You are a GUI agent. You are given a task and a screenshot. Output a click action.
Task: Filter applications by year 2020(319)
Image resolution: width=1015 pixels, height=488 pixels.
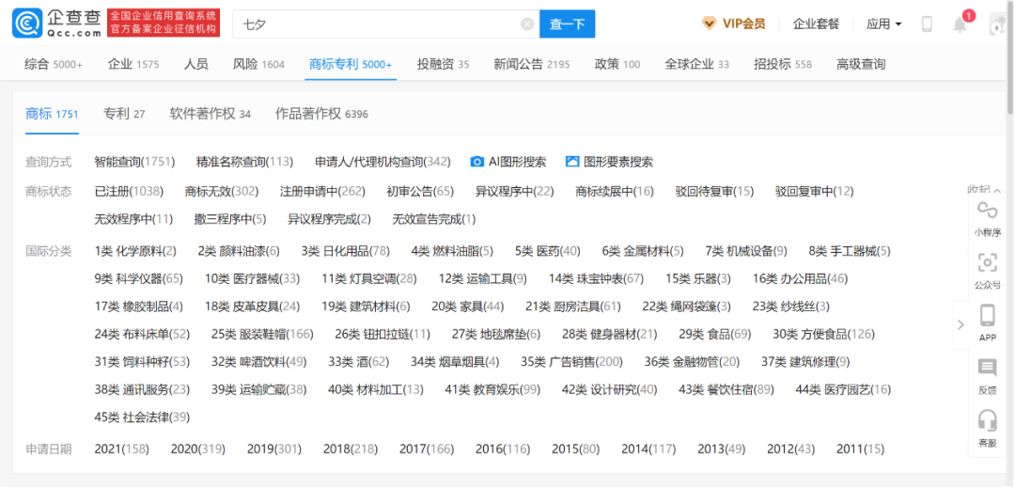tap(198, 449)
